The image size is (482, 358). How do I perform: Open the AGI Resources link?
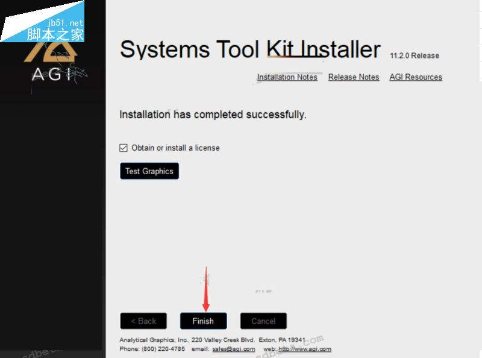(x=416, y=77)
